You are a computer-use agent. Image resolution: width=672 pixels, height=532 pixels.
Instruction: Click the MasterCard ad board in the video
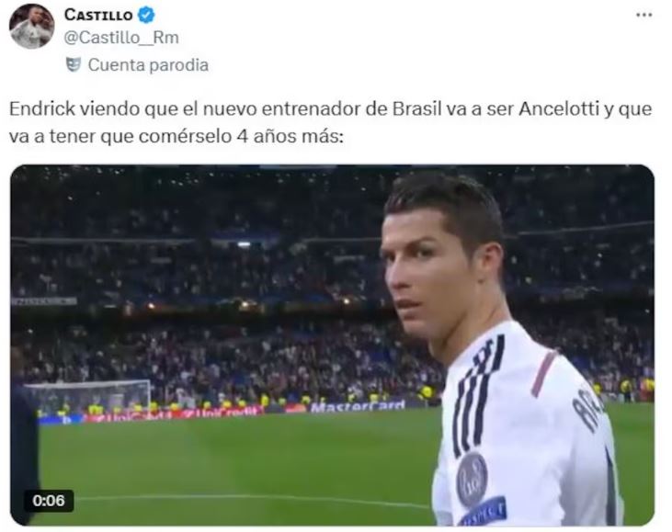click(358, 406)
